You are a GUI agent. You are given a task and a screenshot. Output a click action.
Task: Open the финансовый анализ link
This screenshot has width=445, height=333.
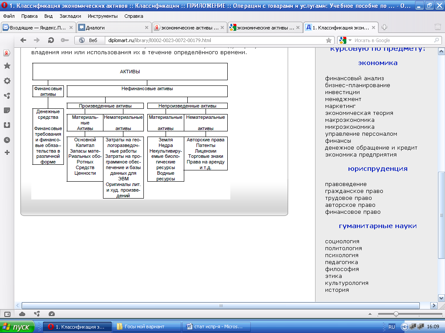click(x=355, y=78)
